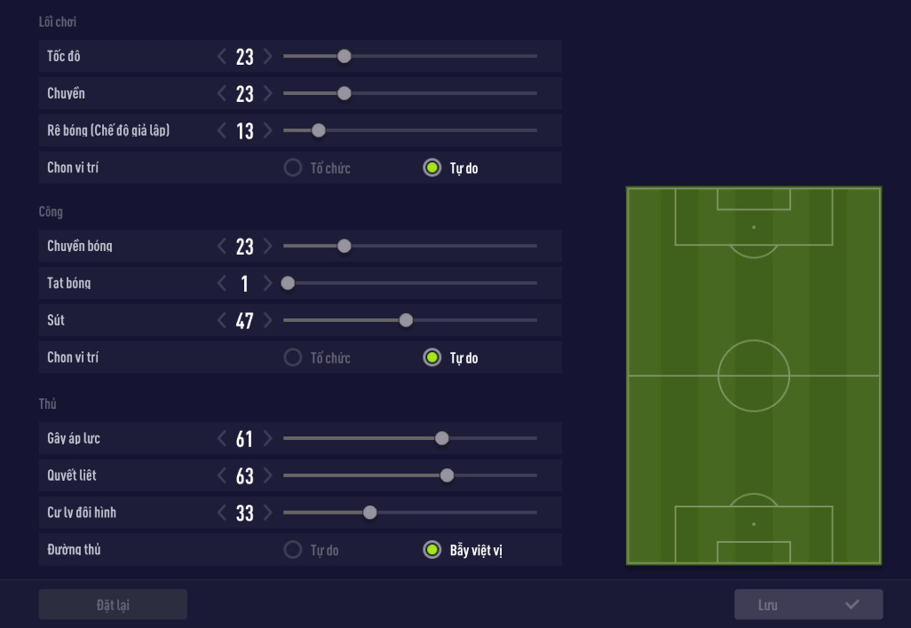Screen dimensions: 911x628
Task: Decrease Sút value with left chevron
Action: (x=222, y=321)
